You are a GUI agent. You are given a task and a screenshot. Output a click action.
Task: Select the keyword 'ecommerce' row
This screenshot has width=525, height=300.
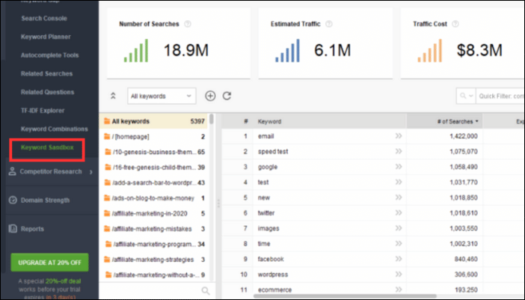373,290
